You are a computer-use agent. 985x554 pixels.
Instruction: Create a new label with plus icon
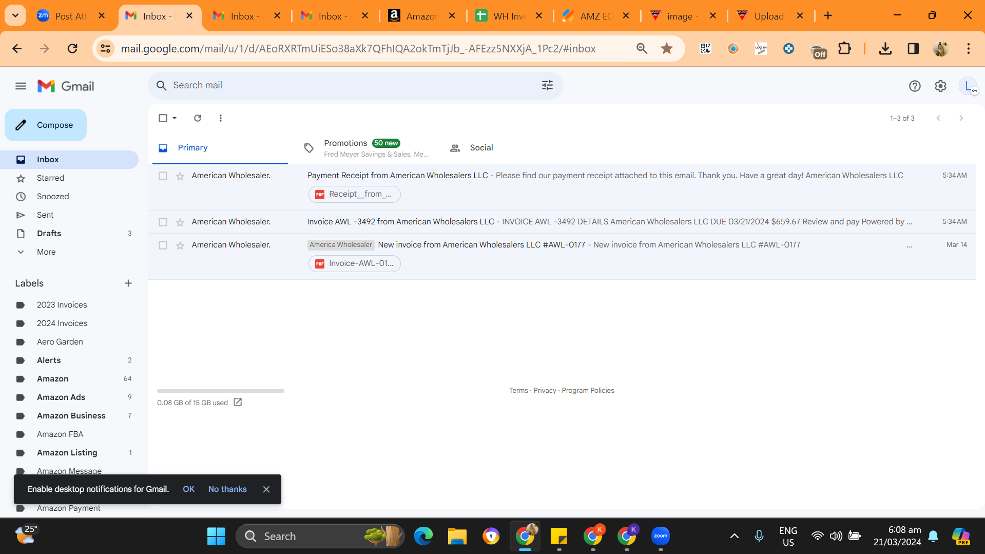[x=128, y=283]
